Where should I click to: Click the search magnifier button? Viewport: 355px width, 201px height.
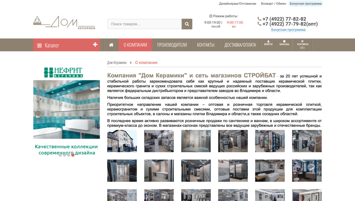click(187, 24)
